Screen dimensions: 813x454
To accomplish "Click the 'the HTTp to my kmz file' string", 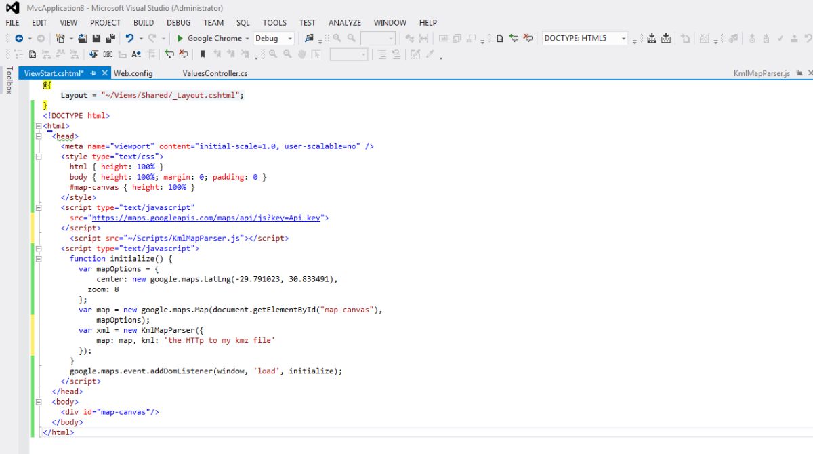I will (220, 341).
